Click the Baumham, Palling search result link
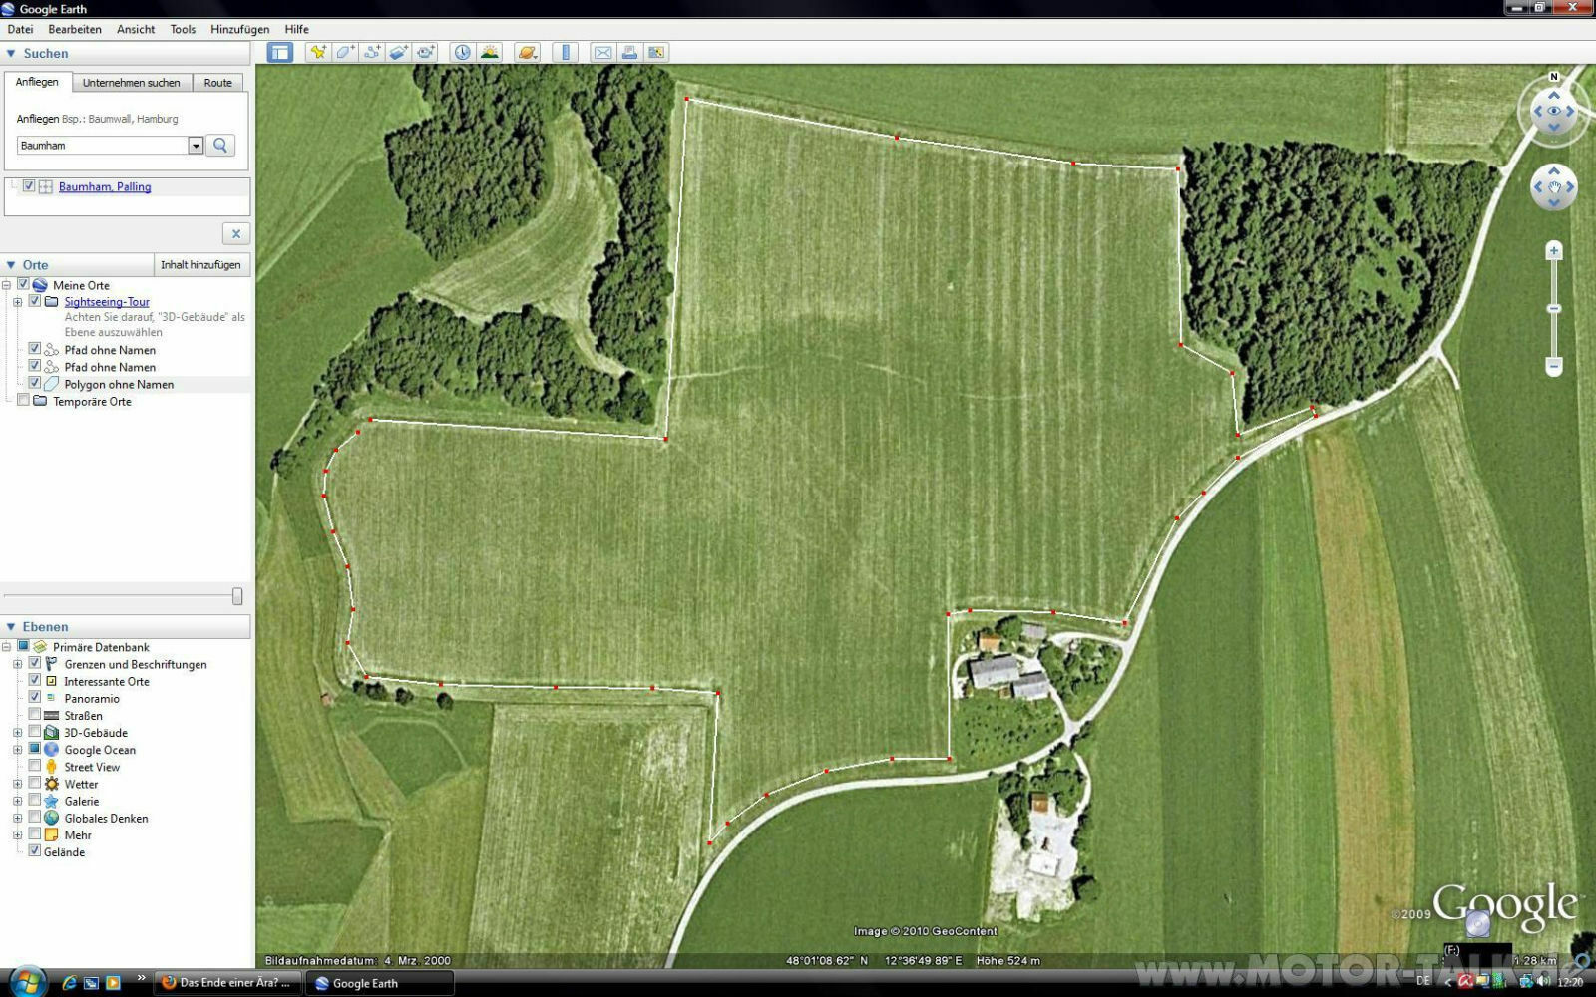 click(x=105, y=187)
